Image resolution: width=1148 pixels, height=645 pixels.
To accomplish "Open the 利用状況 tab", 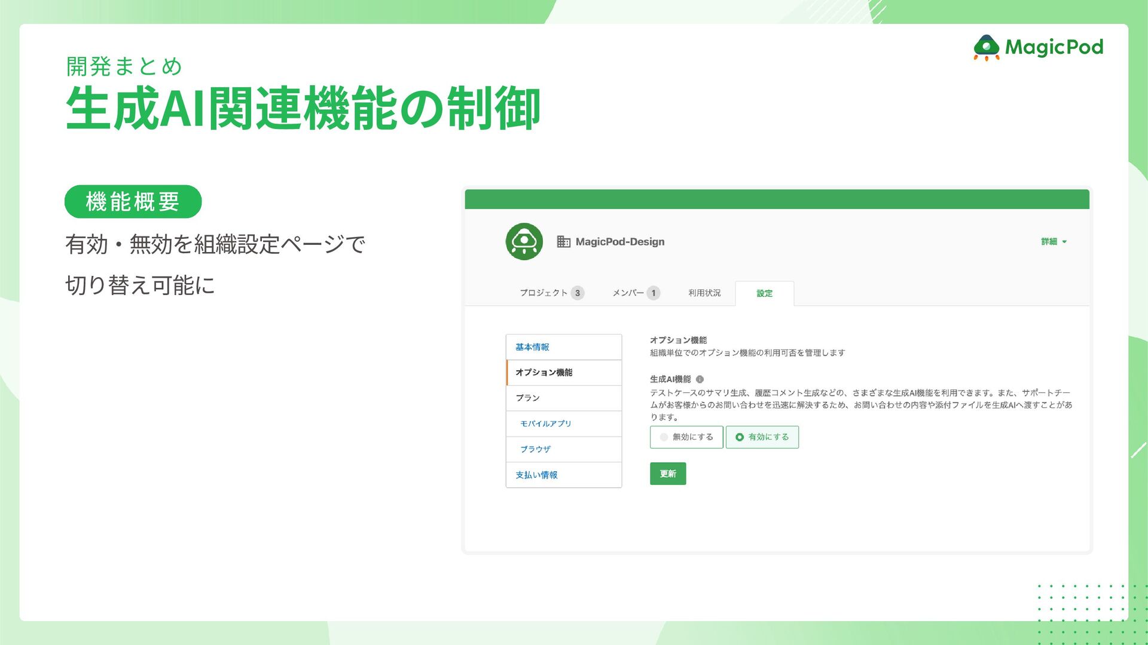I will pyautogui.click(x=704, y=293).
